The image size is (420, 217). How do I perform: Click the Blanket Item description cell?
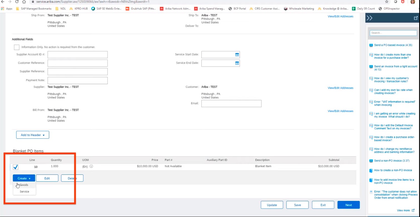(263, 166)
